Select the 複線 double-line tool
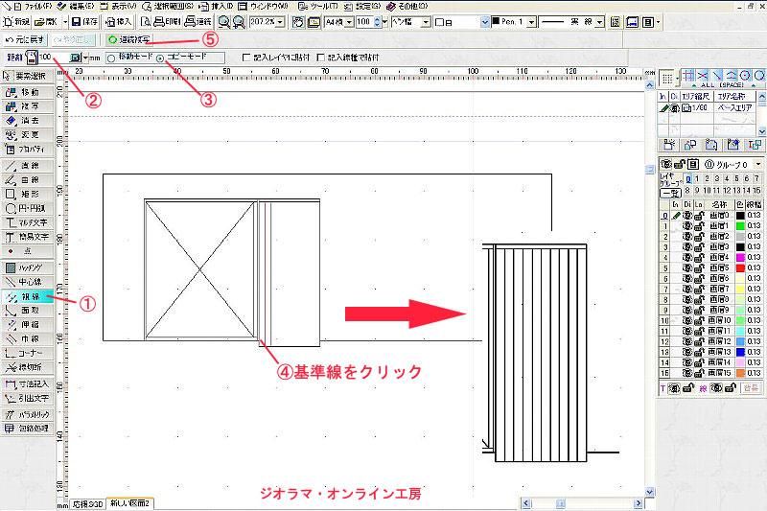The height and width of the screenshot is (511, 767). pyautogui.click(x=29, y=296)
